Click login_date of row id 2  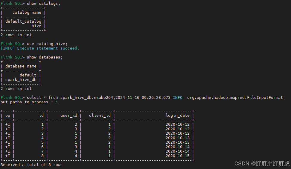click(178, 129)
